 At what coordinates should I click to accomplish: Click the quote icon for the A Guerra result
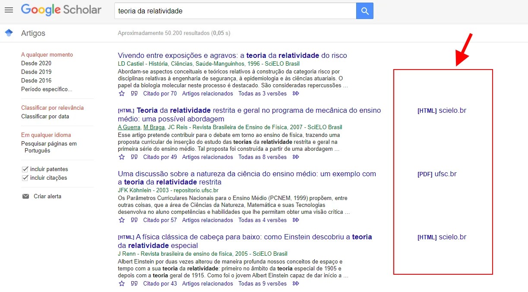click(134, 157)
